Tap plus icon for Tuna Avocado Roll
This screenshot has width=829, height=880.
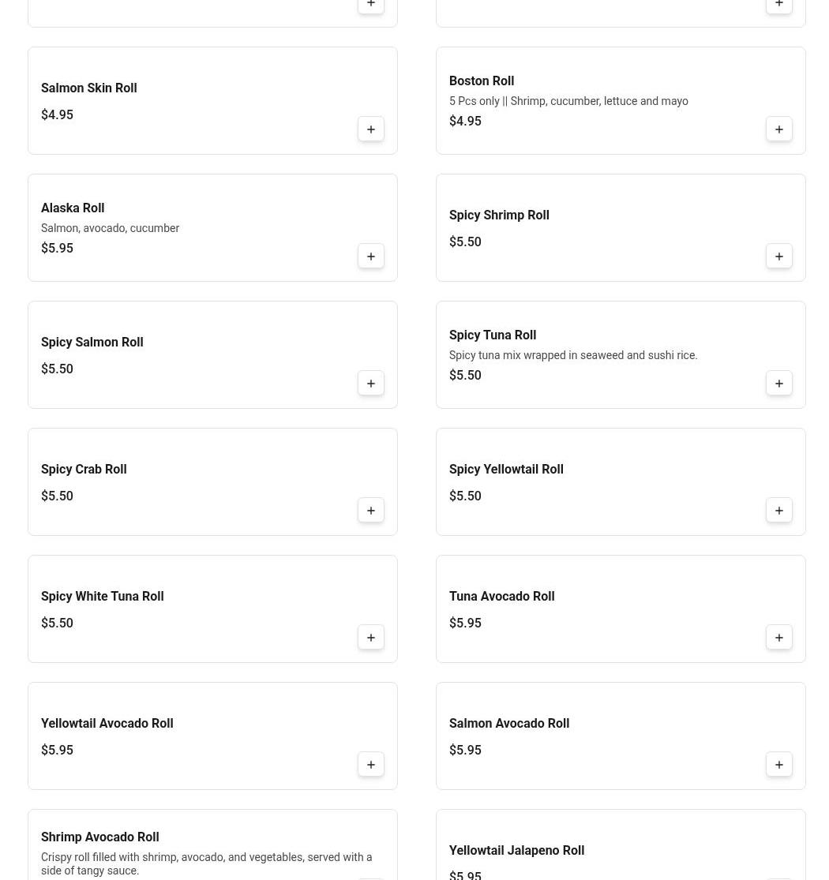779,638
